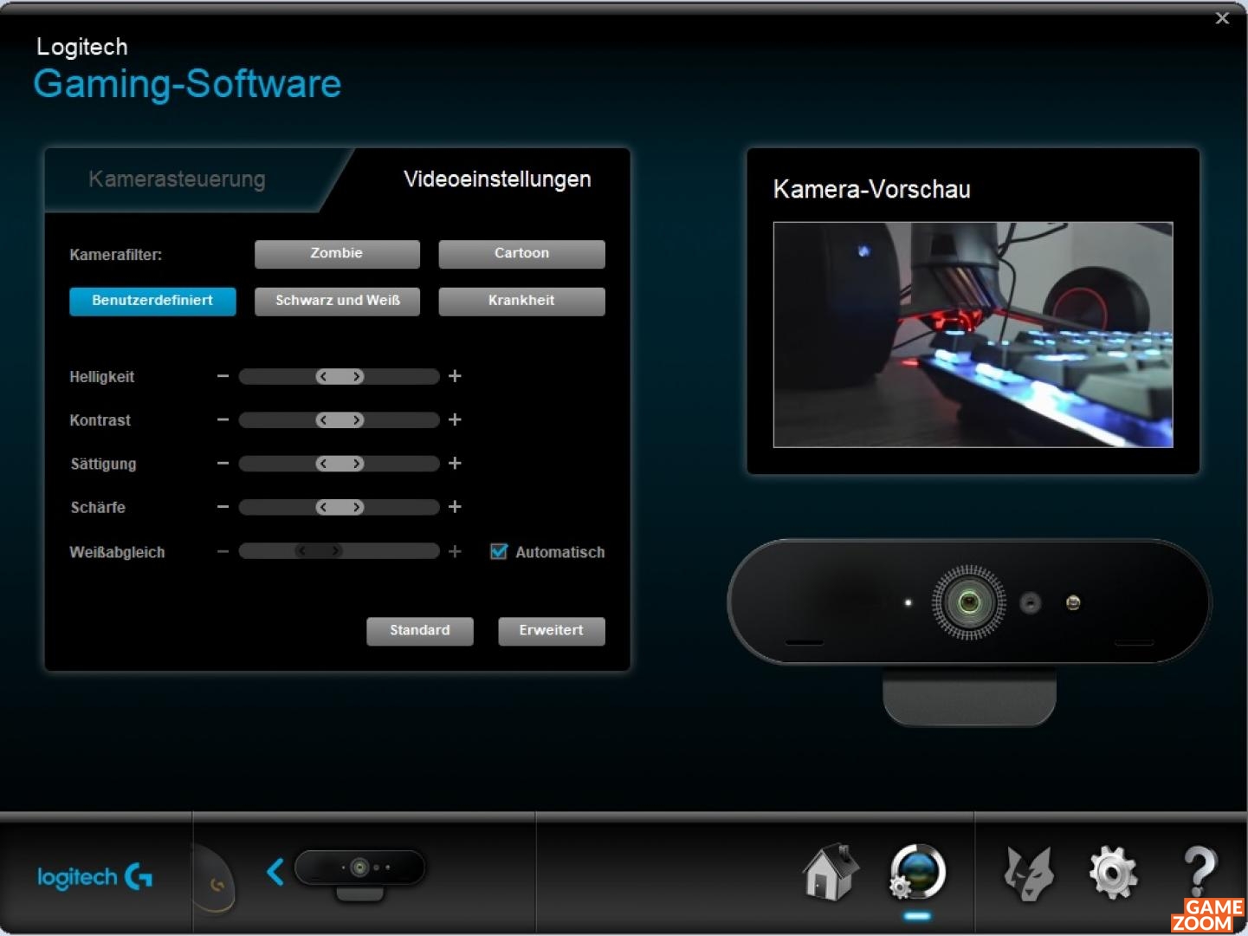Click the Helligkeit slider handle

coord(339,376)
